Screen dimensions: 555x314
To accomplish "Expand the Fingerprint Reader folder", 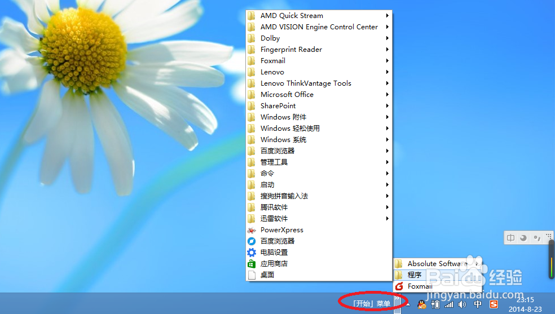I will (319, 50).
